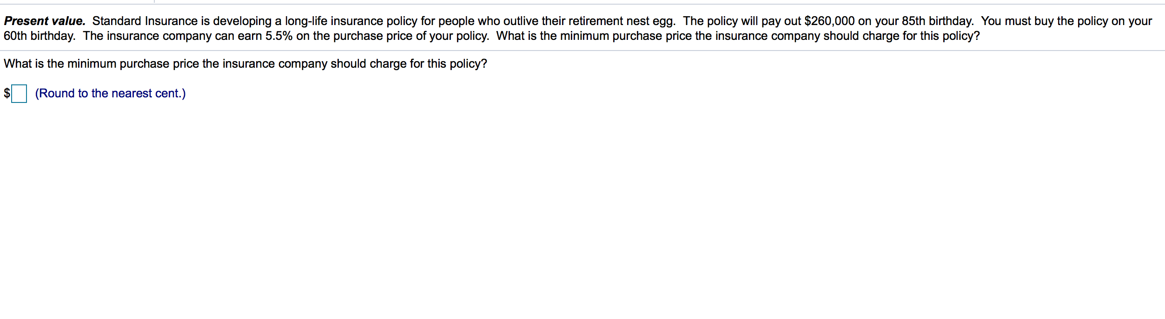Screen dimensions: 1165x319
Task: Click the standalone question line below the divider
Action: [245, 64]
